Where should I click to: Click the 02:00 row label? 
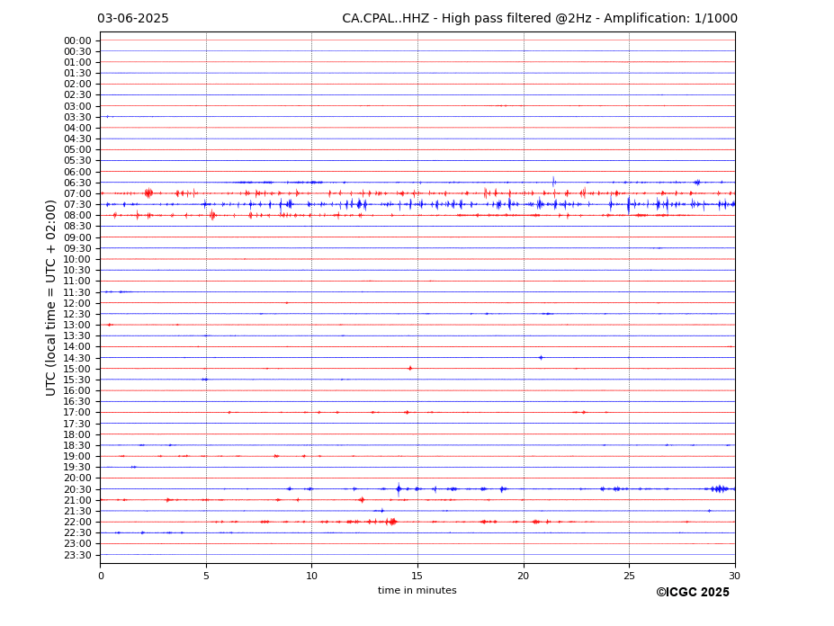point(77,84)
